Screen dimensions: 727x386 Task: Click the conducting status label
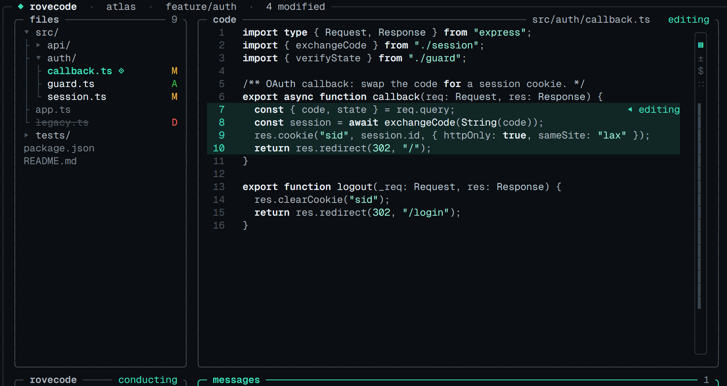[148, 380]
